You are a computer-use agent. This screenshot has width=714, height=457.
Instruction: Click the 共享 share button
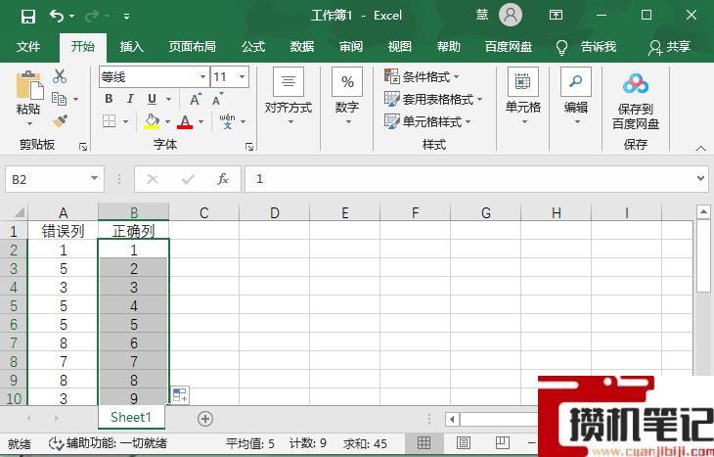click(669, 46)
